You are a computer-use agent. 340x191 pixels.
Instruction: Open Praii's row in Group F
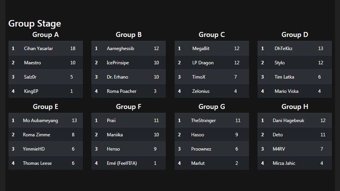[x=111, y=120]
